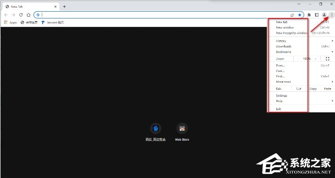Click the three-dot Chrome menu button
The width and height of the screenshot is (335, 178).
tap(331, 15)
